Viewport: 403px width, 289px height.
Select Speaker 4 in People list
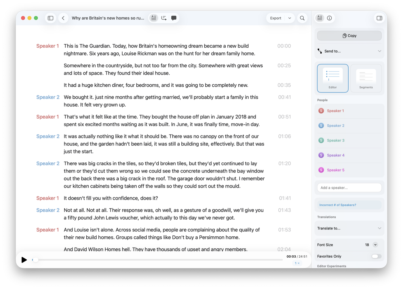click(349, 155)
